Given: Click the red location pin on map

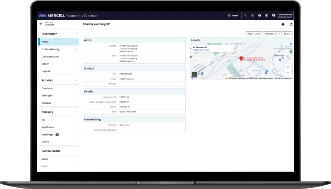Looking at the screenshot, I should 241,59.
